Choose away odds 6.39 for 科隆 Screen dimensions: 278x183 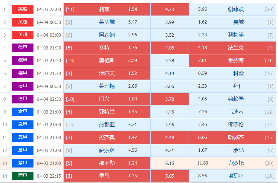(202, 73)
